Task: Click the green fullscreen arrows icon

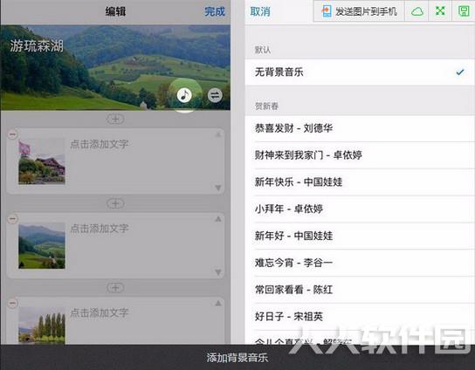Action: click(x=440, y=10)
